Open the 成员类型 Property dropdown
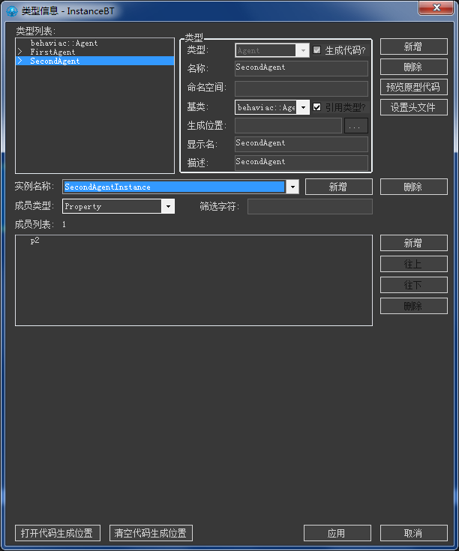Viewport: 459px width, 551px height. [x=168, y=206]
